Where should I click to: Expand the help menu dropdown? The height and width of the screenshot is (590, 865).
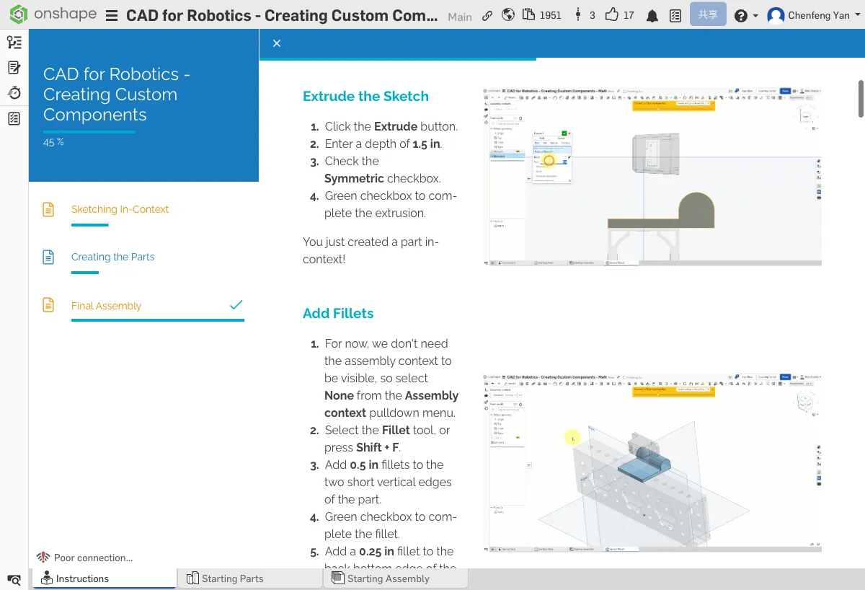[x=745, y=15]
